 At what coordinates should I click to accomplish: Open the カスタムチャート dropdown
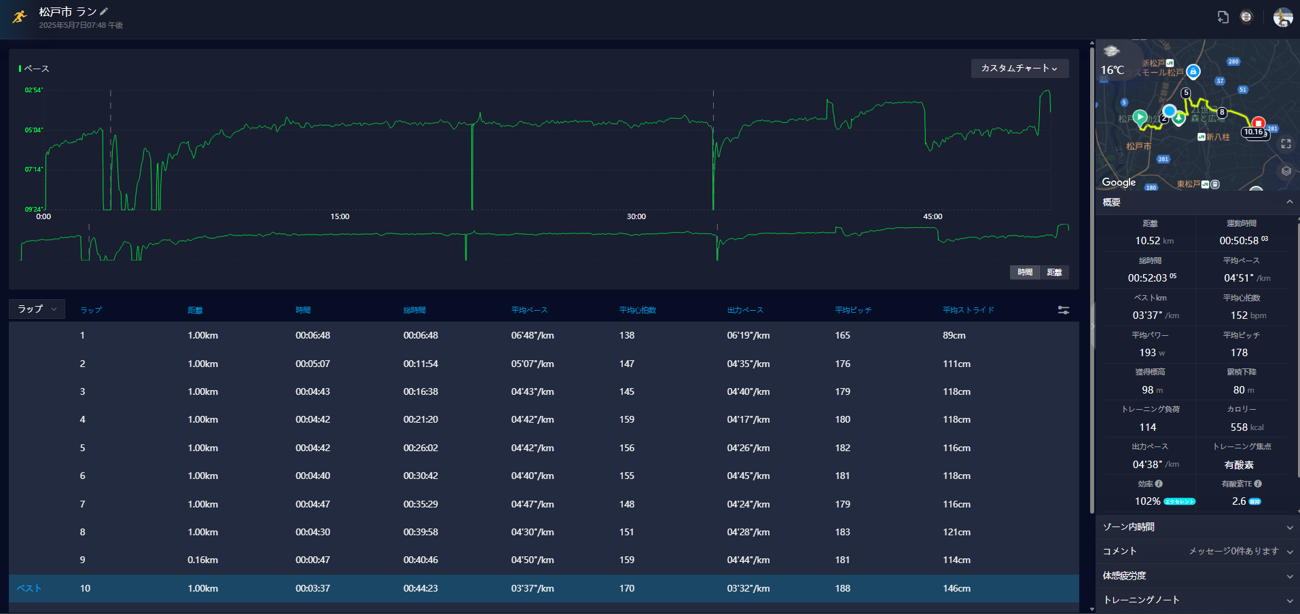pos(1019,69)
